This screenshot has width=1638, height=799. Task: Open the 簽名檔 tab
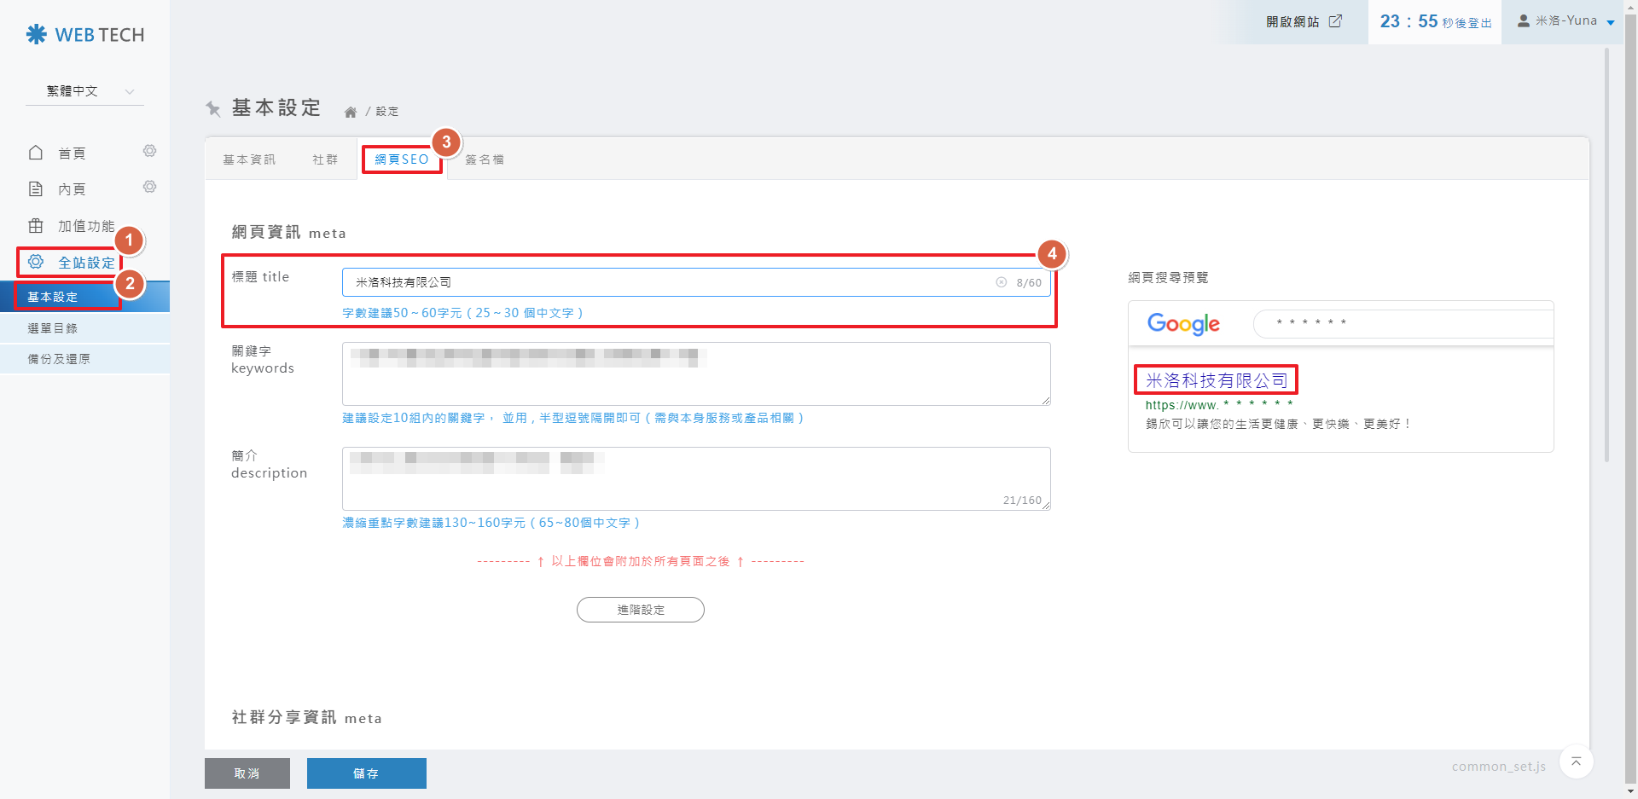[485, 159]
